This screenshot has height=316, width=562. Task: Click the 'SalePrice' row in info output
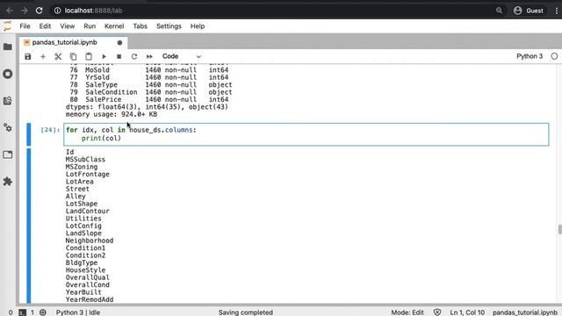point(149,99)
